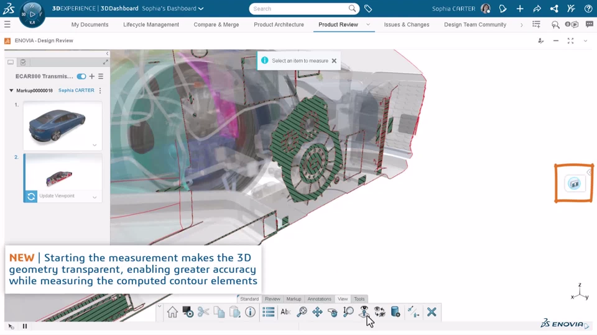This screenshot has width=597, height=335.
Task: Open the My Documents tab
Action: [90, 24]
